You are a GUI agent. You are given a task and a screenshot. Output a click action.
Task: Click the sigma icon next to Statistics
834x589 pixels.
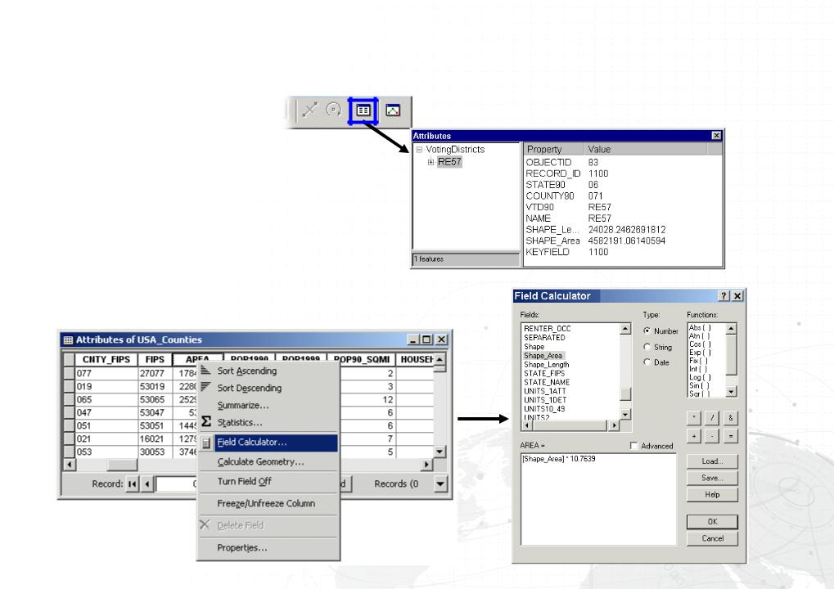(206, 422)
